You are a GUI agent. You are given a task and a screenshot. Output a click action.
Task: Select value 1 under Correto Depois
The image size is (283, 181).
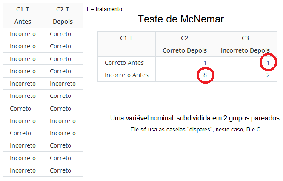(205, 63)
